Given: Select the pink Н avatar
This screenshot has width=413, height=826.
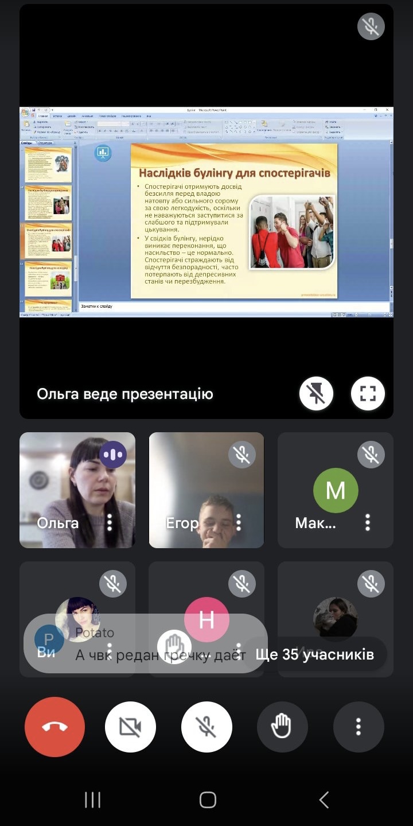Looking at the screenshot, I should point(206,620).
